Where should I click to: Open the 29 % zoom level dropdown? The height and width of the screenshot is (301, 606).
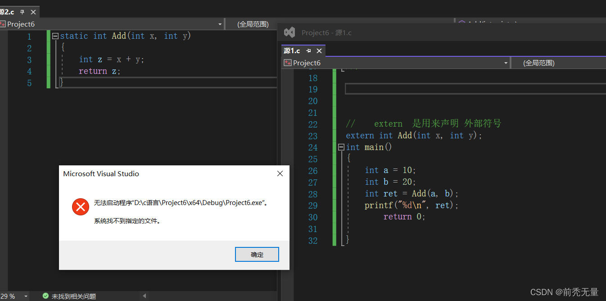click(x=26, y=296)
